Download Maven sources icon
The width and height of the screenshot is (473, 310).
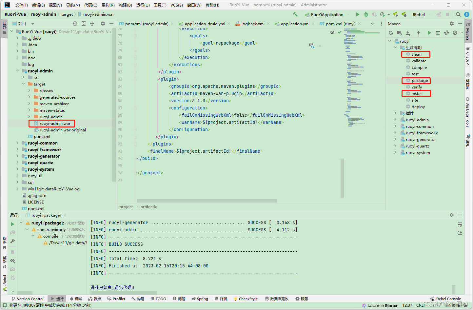click(408, 33)
